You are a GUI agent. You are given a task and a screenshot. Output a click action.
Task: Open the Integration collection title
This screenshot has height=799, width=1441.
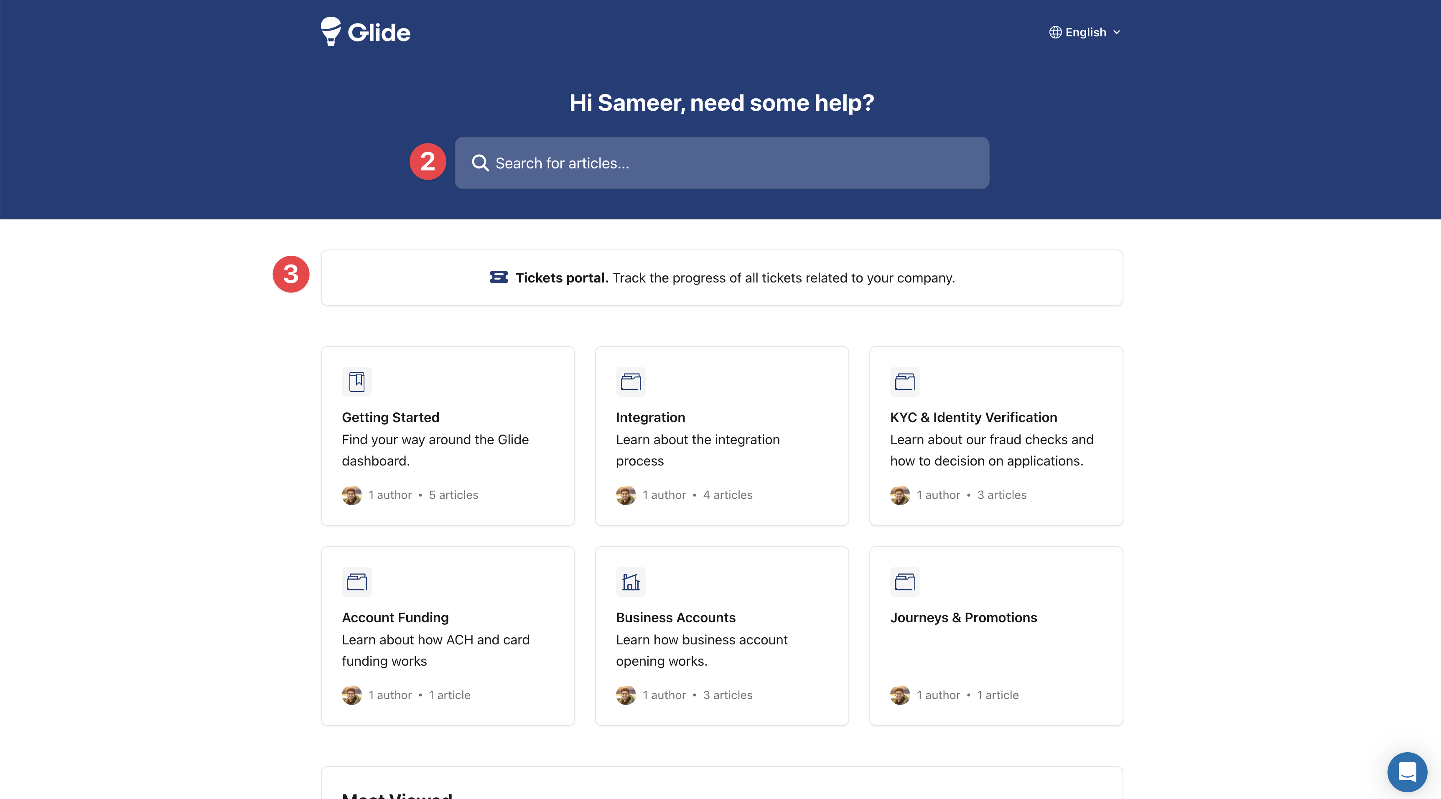click(650, 417)
